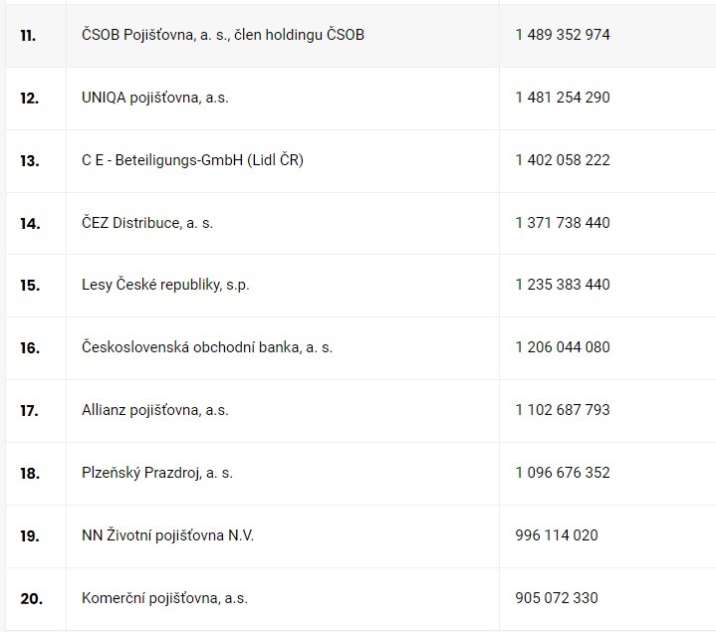This screenshot has height=632, width=716.
Task: Select Plzeňský Prazdroj, a. s. name
Action: [157, 473]
